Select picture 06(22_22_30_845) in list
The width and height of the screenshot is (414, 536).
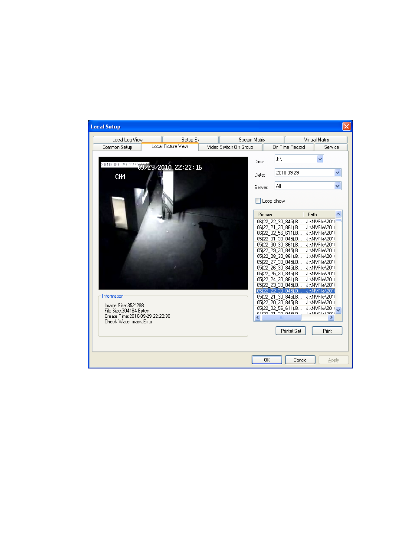point(295,221)
